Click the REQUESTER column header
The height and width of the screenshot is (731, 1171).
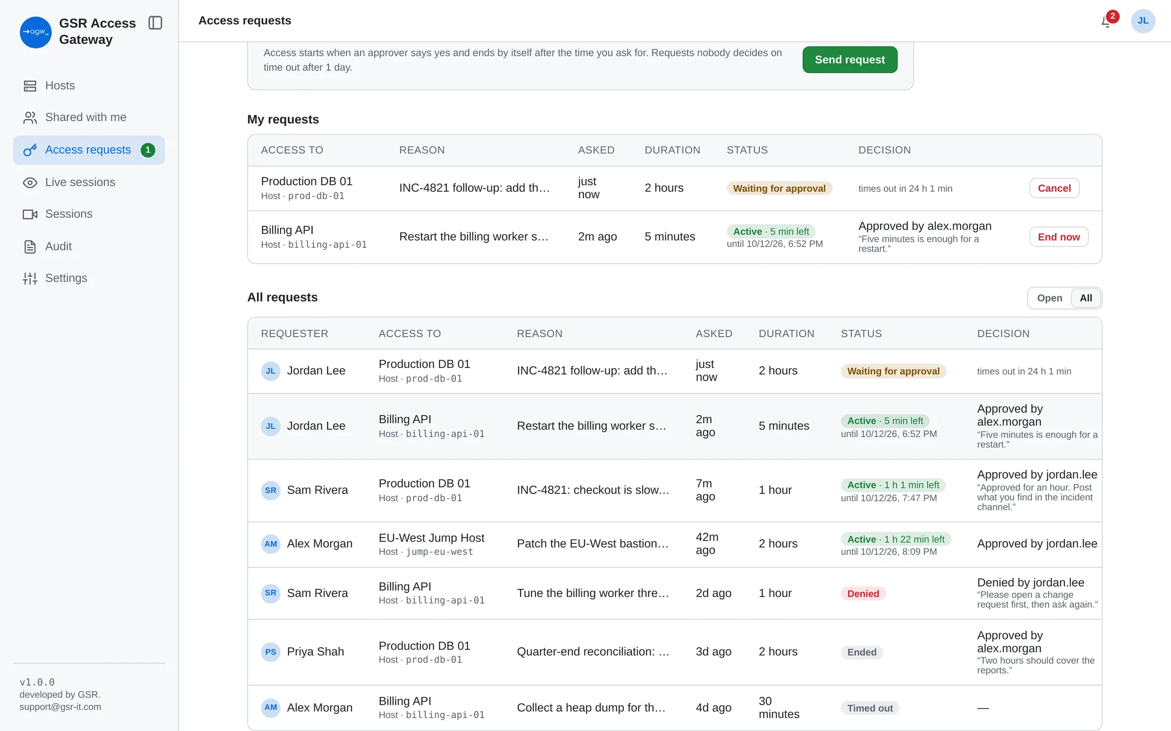[294, 334]
